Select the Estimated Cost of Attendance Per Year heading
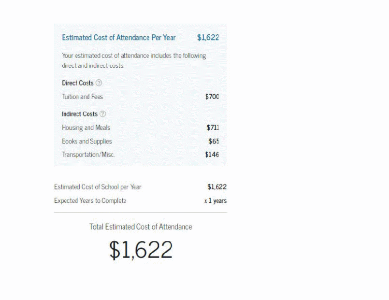Viewport: 389px width, 300px height. [x=119, y=38]
